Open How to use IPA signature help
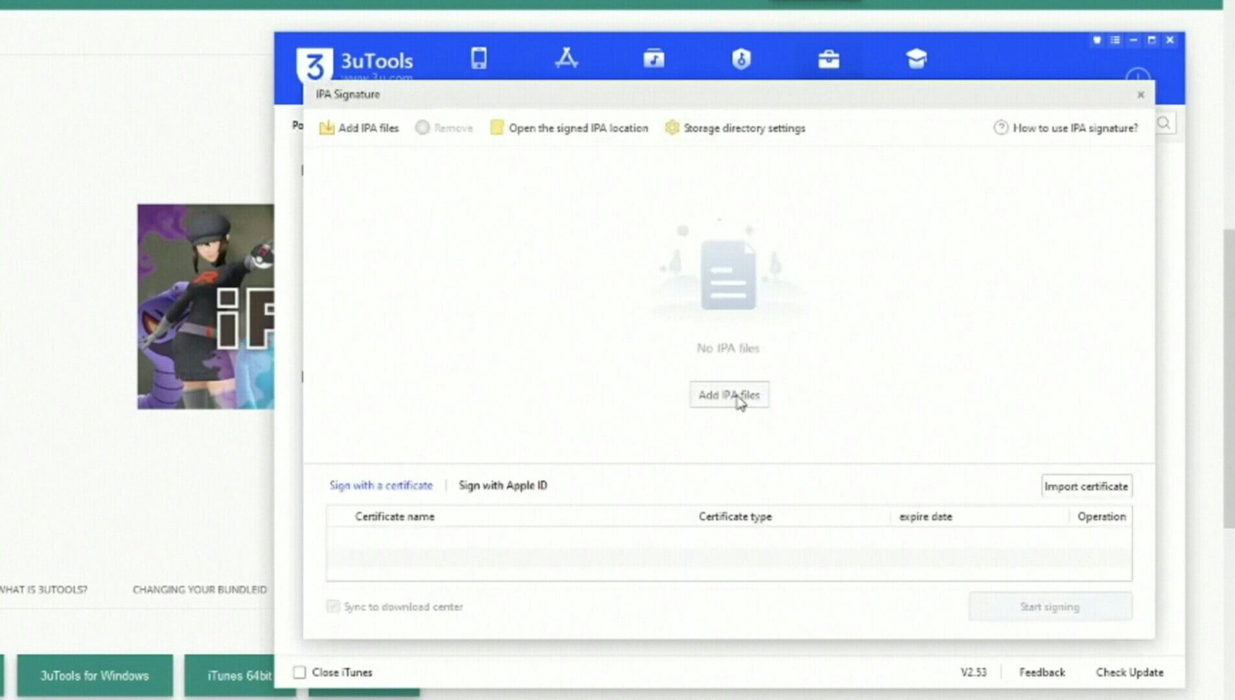This screenshot has width=1235, height=700. point(1065,128)
